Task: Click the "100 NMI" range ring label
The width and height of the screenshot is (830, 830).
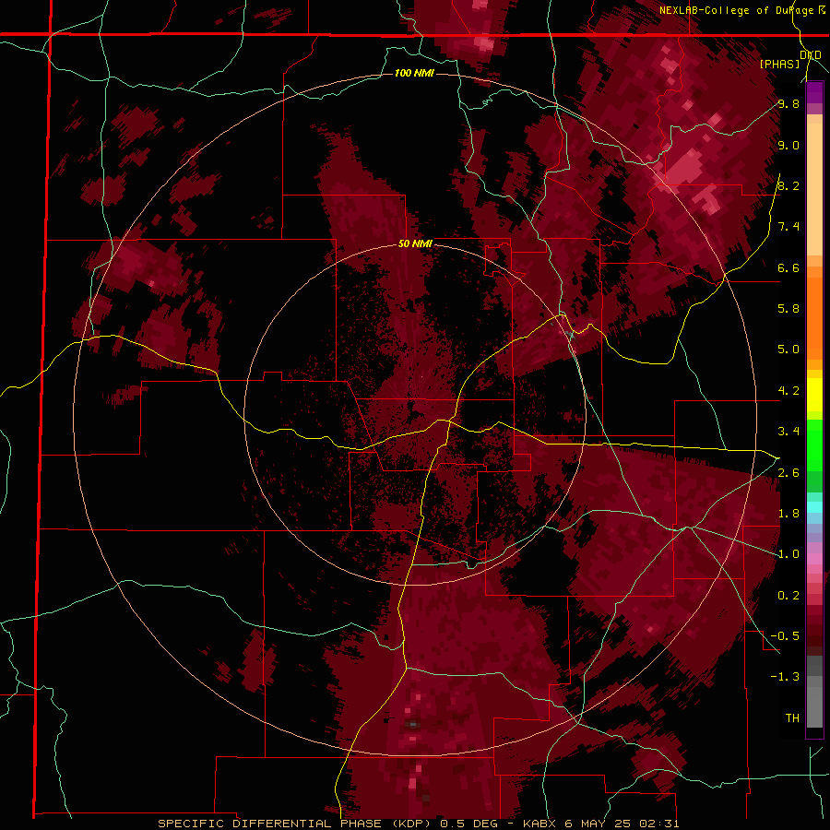Action: click(414, 73)
